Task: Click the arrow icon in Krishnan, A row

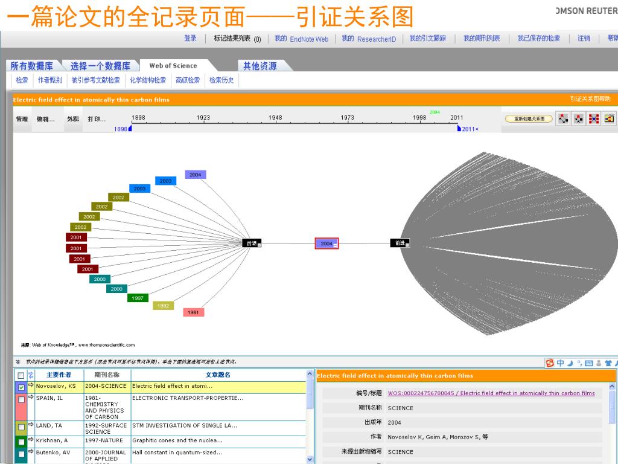Action: coord(31,439)
